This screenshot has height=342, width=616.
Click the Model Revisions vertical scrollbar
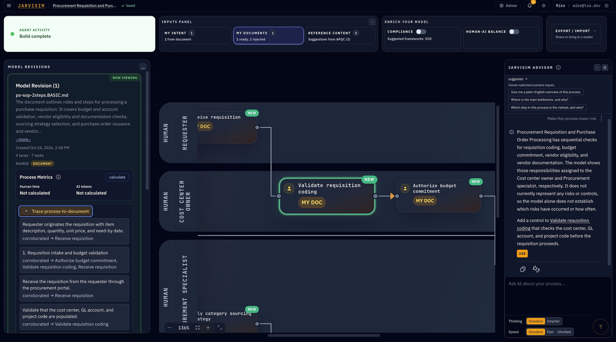click(147, 131)
